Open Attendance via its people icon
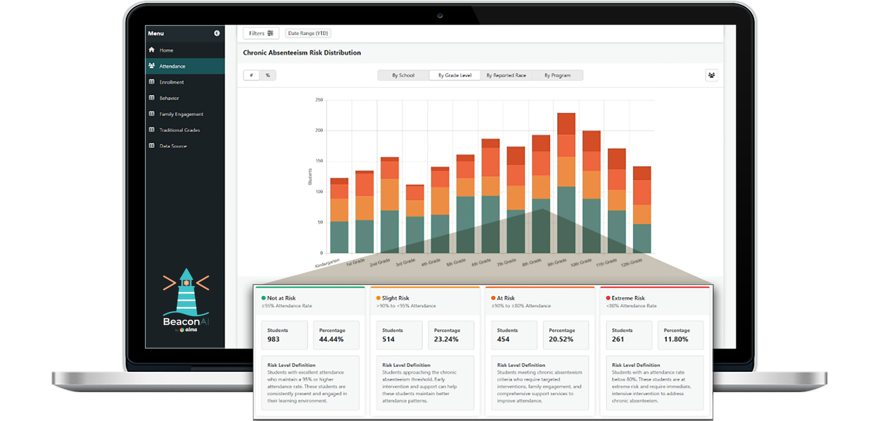Image resolution: width=879 pixels, height=421 pixels. [x=151, y=66]
